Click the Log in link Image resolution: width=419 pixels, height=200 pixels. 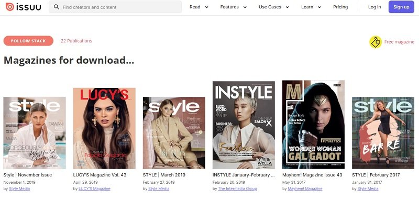[x=374, y=7]
